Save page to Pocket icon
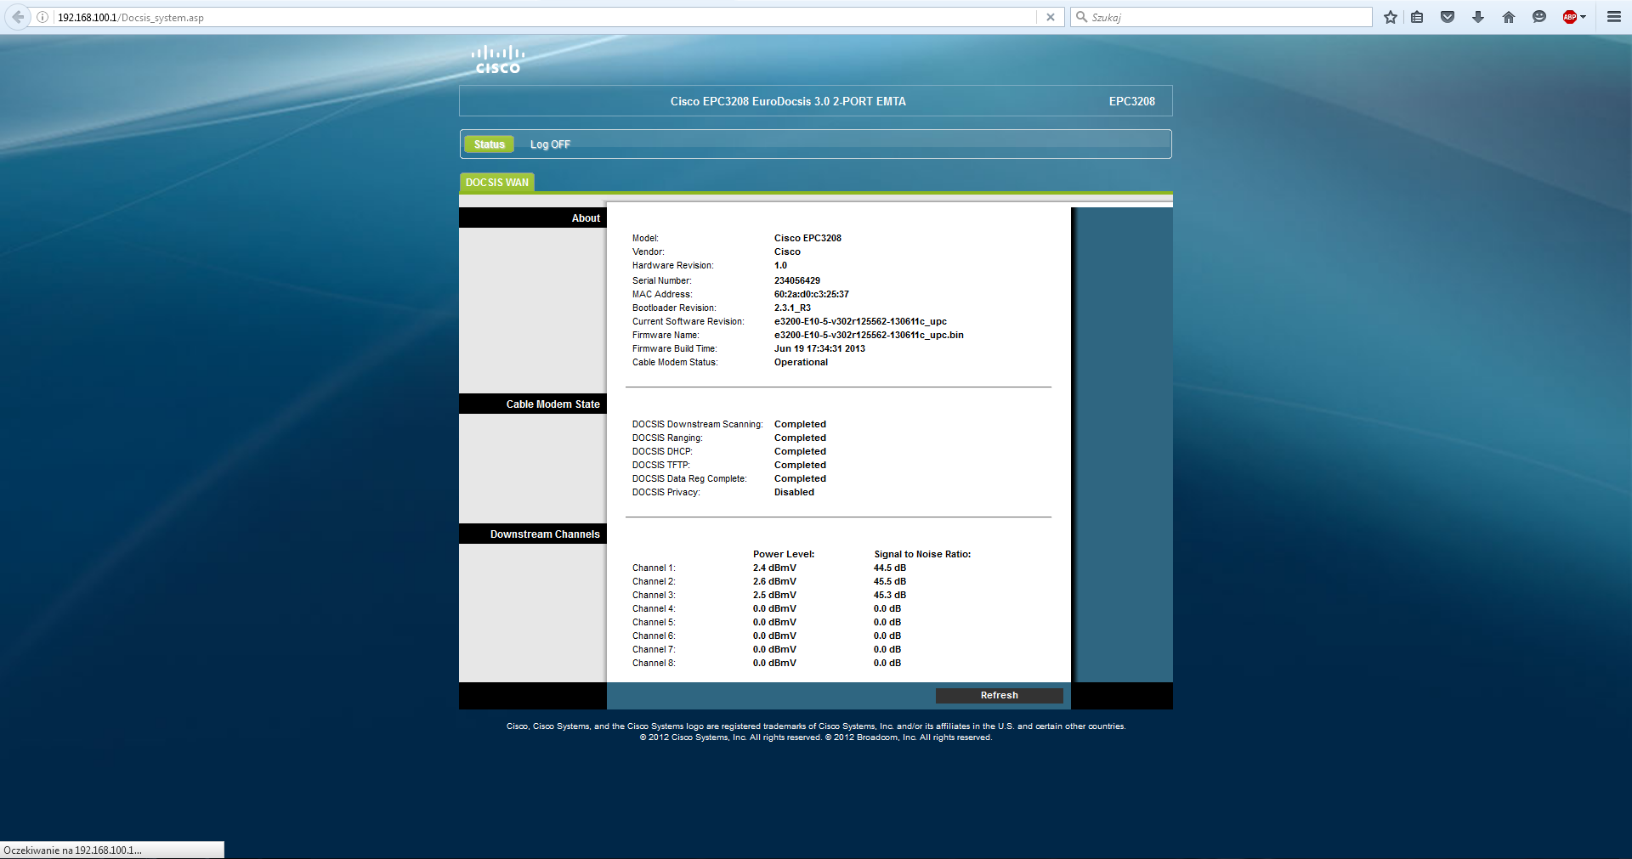 tap(1448, 17)
